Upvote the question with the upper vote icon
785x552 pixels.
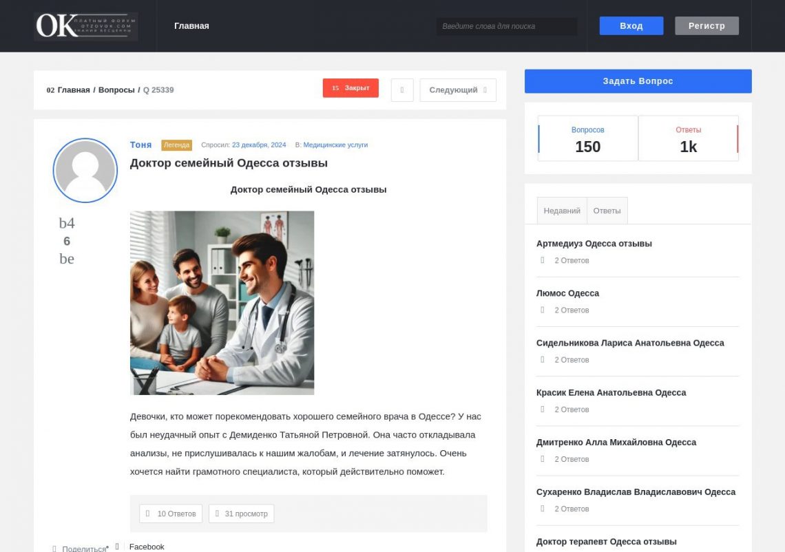point(67,223)
